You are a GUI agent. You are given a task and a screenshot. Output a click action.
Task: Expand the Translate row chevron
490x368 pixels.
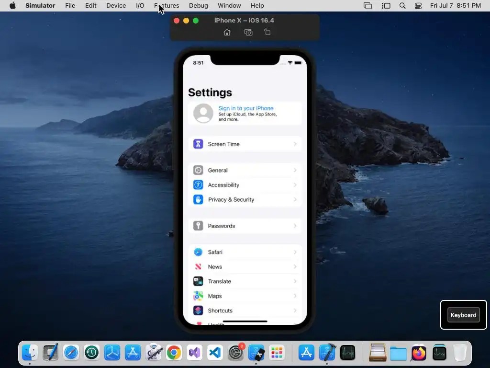point(295,281)
